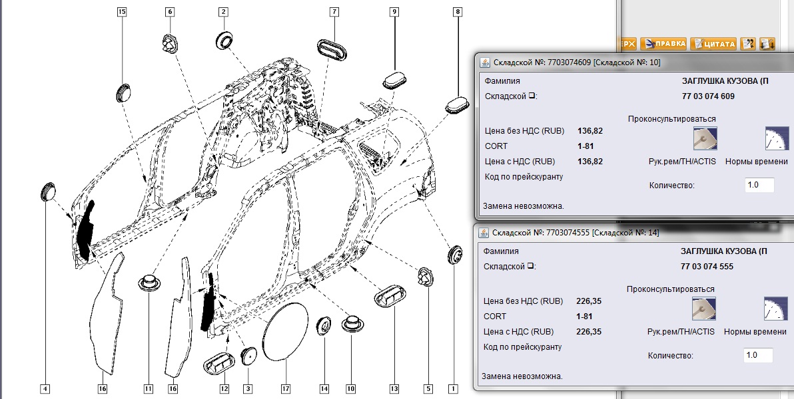794x399 pixels.
Task: Select part callout number 15 in the diagram
Action: click(122, 12)
